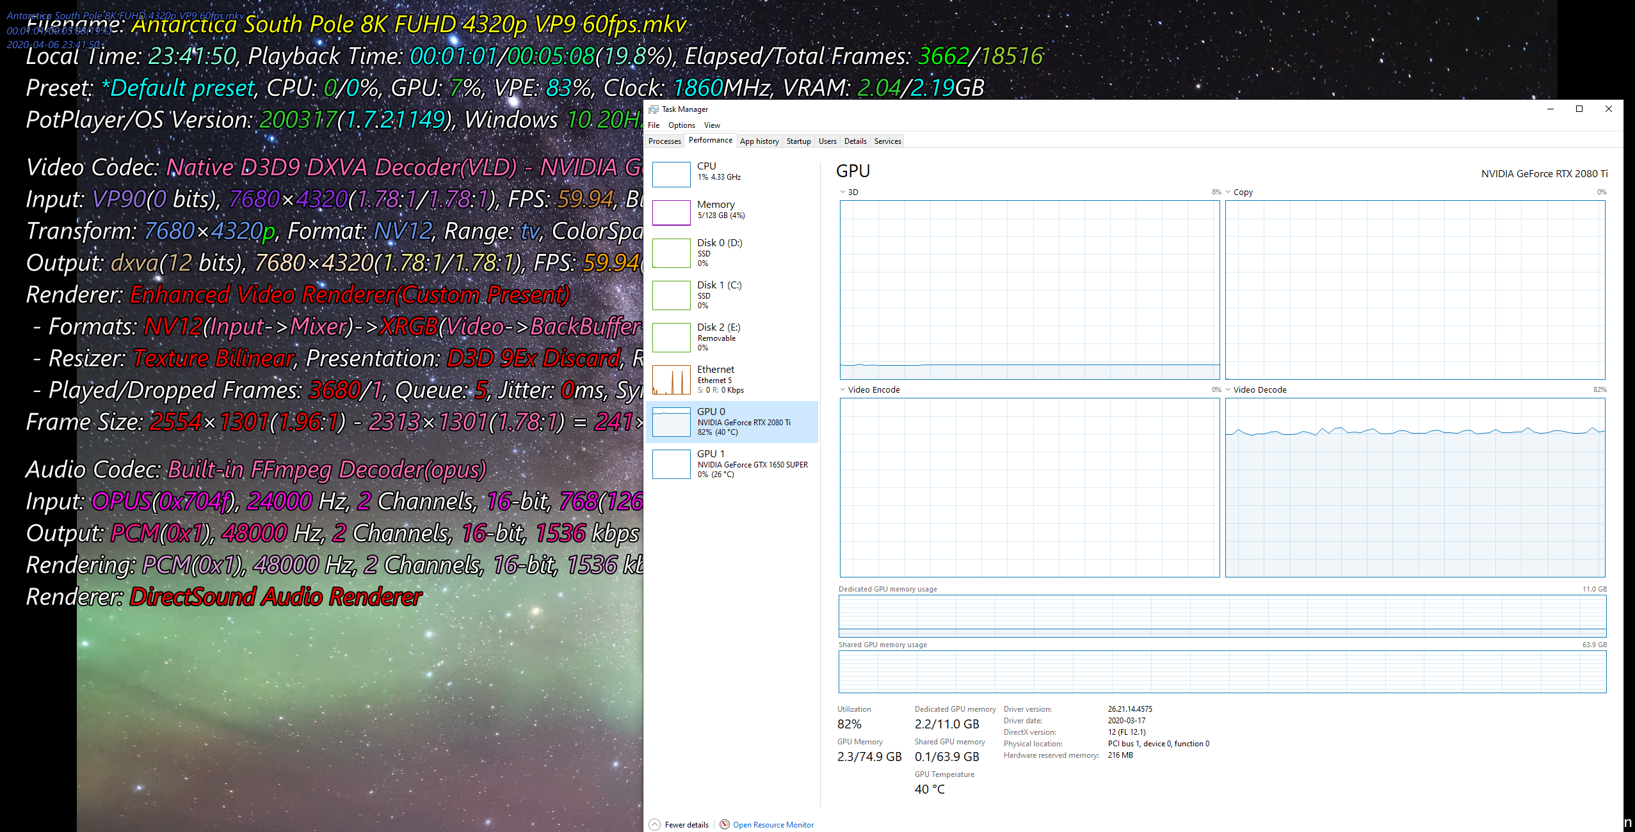
Task: Click the driver version 26.21.14.4575 value
Action: click(x=1130, y=709)
